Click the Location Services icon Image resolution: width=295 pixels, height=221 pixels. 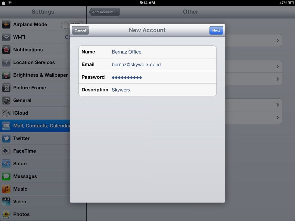6,62
